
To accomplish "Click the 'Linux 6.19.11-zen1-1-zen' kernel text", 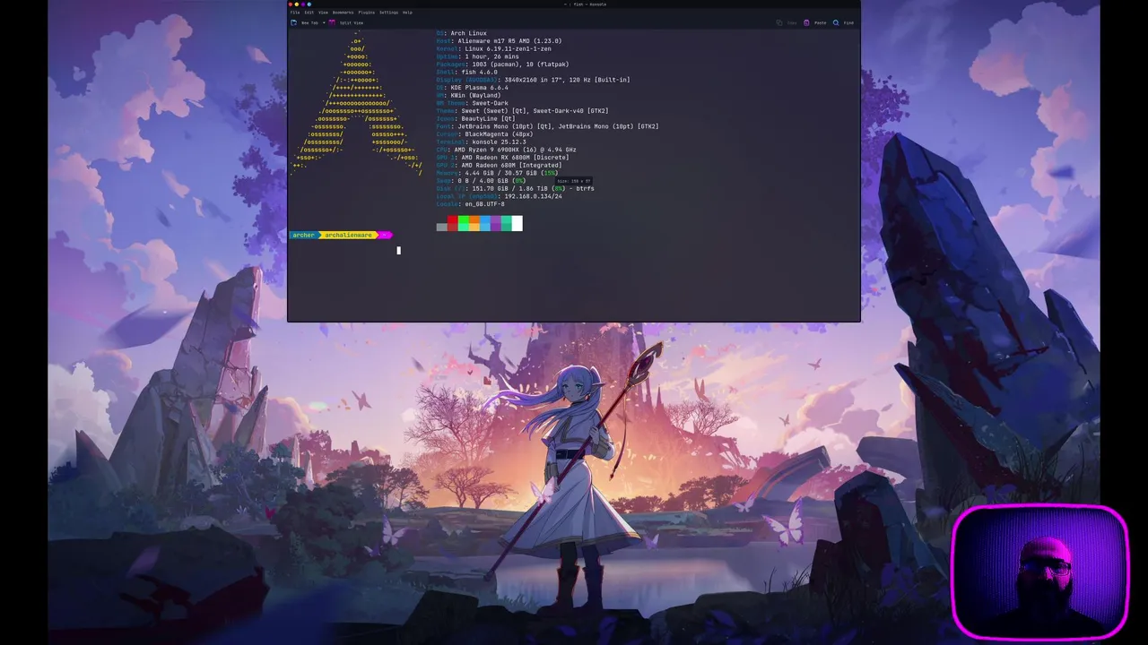I will click(x=508, y=48).
